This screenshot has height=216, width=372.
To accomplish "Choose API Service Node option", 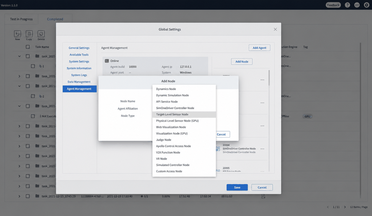I will point(184,101).
